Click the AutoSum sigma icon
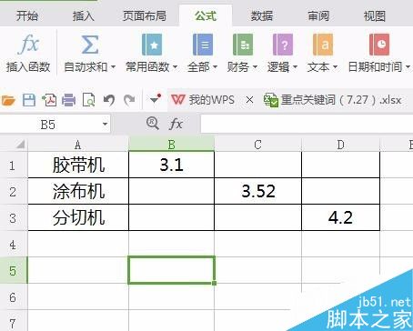The width and height of the screenshot is (413, 331). [90, 45]
